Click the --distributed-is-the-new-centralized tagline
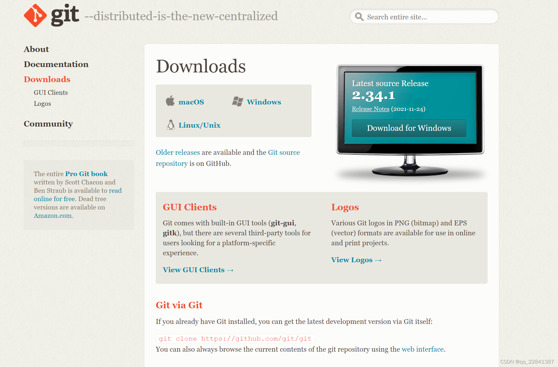558x367 pixels. click(x=181, y=16)
